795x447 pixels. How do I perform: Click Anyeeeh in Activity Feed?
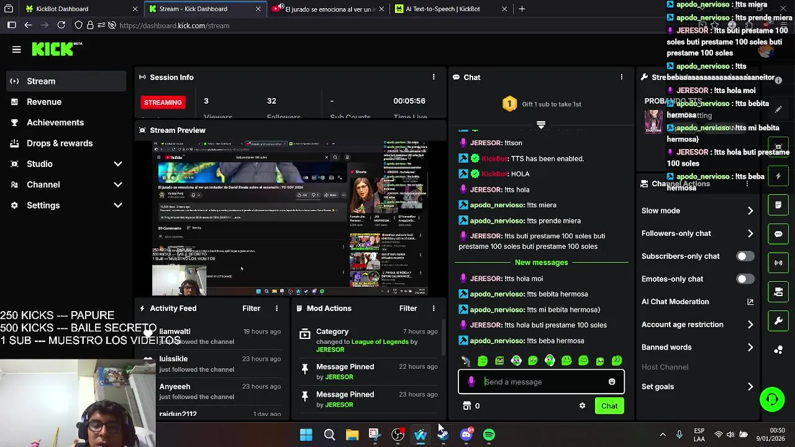coord(175,387)
